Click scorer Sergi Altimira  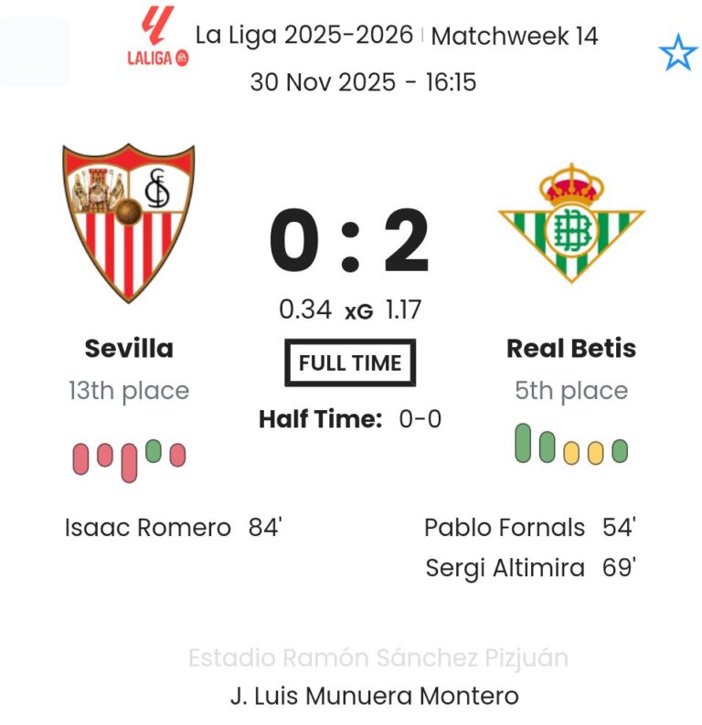[505, 568]
